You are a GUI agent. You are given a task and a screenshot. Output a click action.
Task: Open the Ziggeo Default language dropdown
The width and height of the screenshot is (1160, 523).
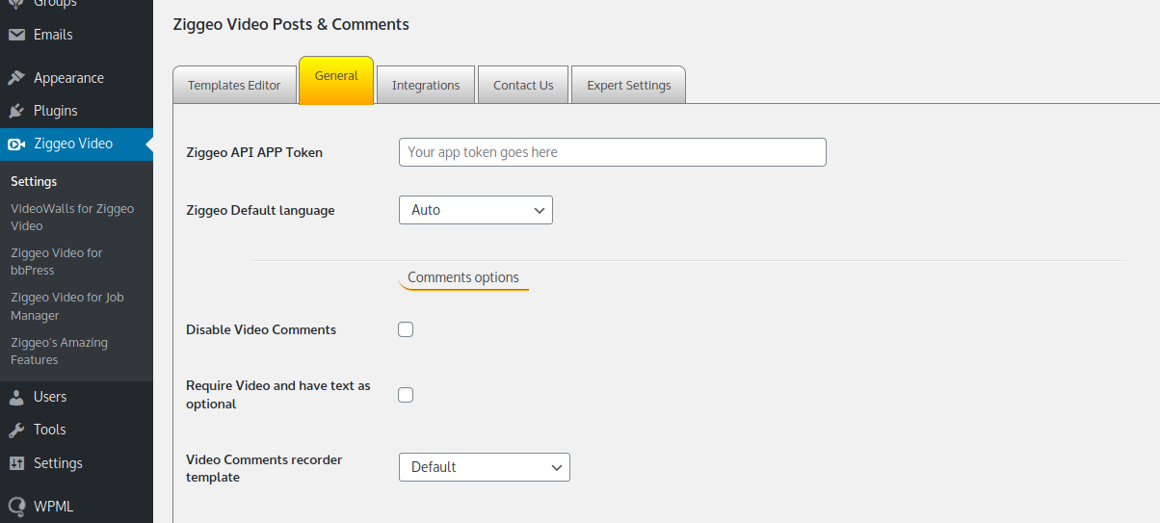[476, 210]
